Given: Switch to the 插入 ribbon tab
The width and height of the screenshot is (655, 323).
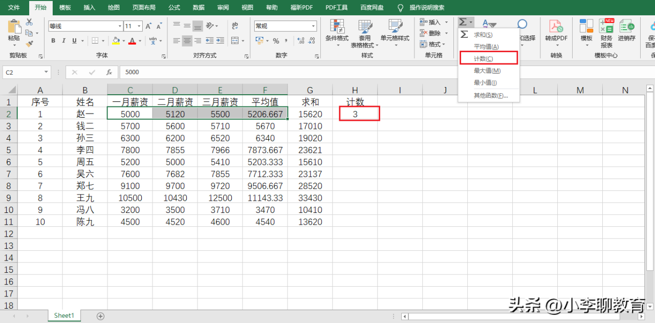Looking at the screenshot, I should pos(89,8).
